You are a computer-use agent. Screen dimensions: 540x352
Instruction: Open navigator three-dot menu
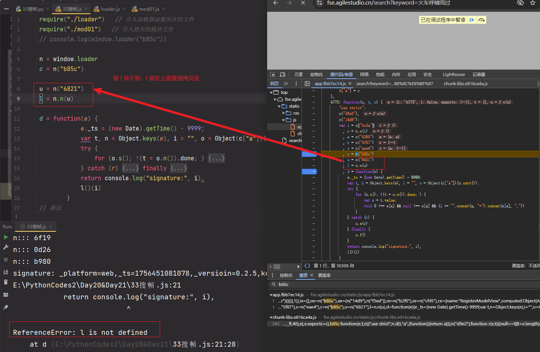pos(296,84)
